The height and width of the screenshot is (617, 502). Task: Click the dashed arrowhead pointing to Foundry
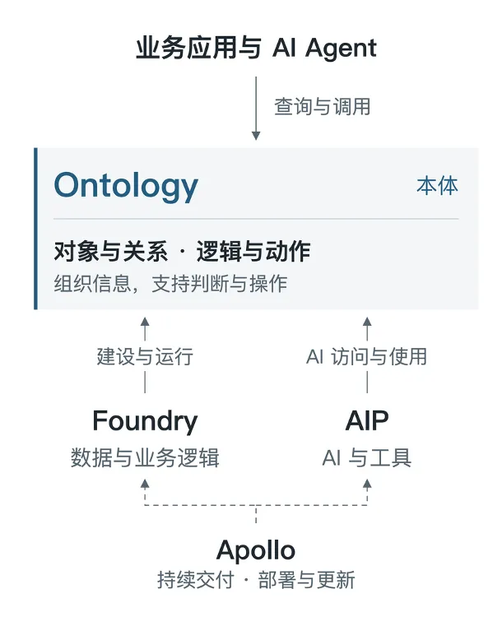click(x=145, y=484)
